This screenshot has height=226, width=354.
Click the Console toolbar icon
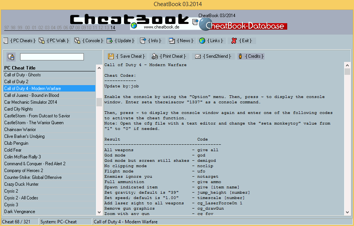tap(77, 41)
